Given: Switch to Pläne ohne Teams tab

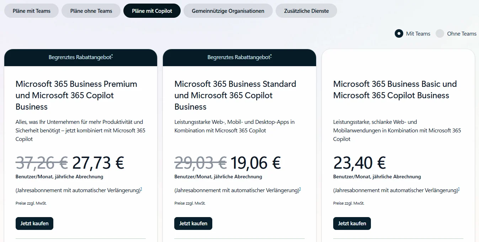Looking at the screenshot, I should point(91,11).
